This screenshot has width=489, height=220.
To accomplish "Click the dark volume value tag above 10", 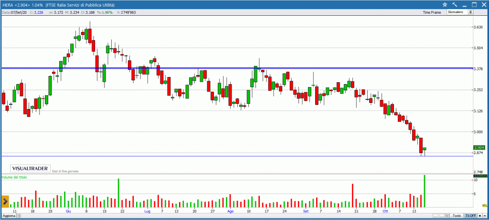I will [x=480, y=176].
